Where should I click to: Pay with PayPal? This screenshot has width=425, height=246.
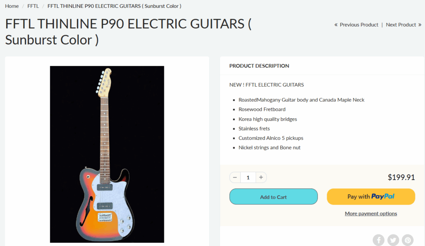371,197
